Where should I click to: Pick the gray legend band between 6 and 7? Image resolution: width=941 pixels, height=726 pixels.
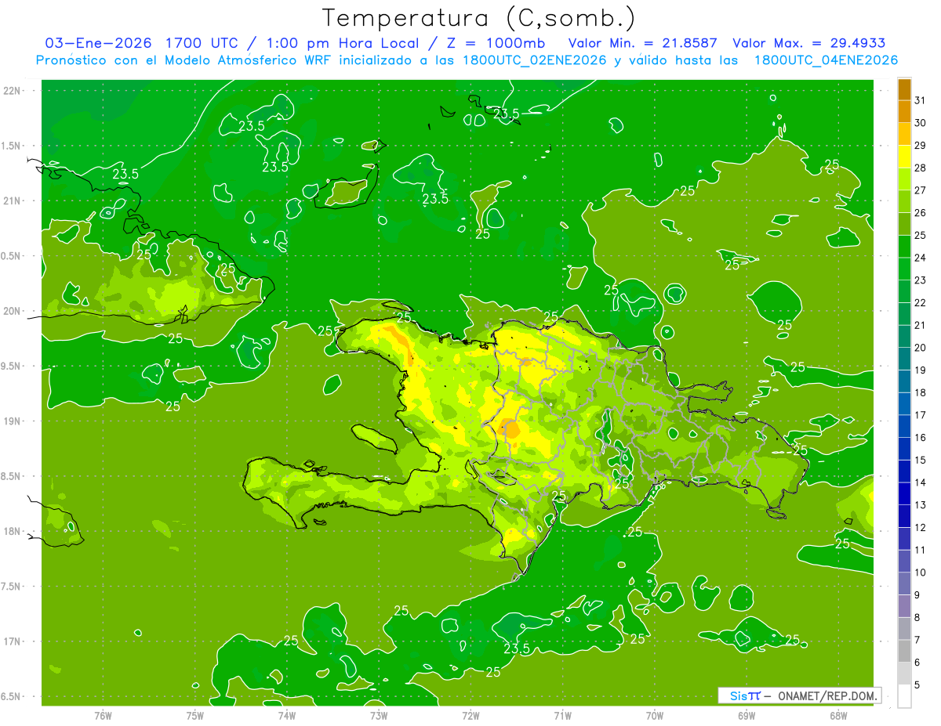coord(904,651)
